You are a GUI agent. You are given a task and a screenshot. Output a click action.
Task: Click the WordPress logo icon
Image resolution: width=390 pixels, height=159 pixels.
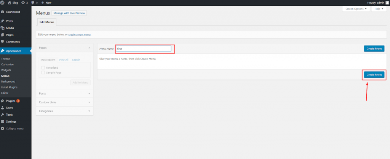3,3
